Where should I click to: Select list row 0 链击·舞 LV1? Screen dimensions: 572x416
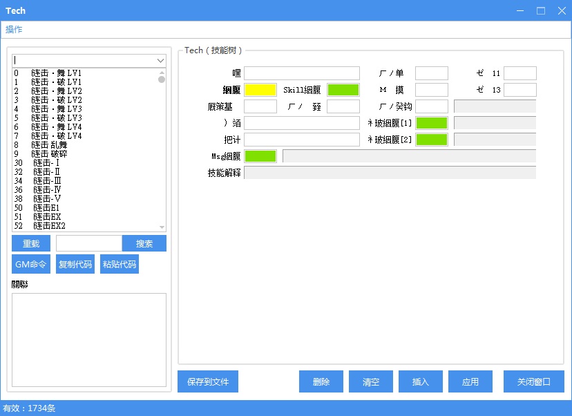click(x=86, y=73)
